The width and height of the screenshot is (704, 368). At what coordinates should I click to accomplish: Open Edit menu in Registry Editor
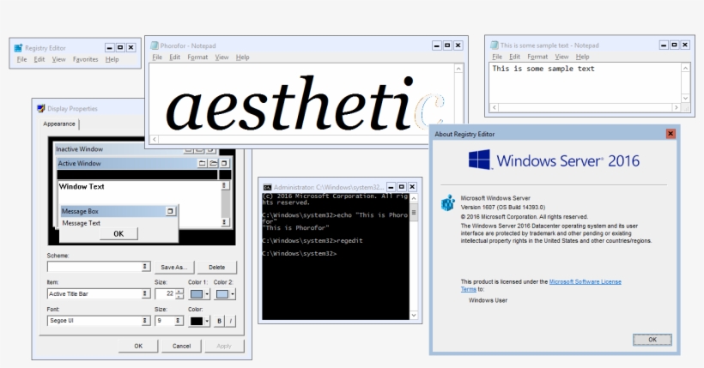(39, 59)
